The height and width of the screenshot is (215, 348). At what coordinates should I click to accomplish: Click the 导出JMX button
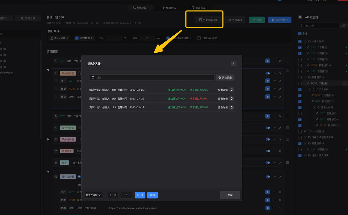235,20
